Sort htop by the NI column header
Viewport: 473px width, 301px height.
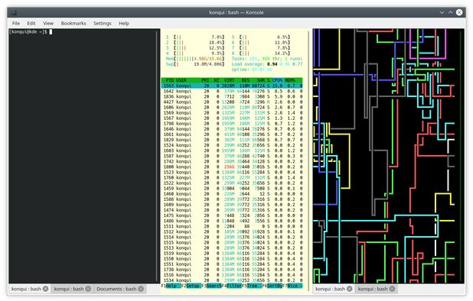tap(217, 80)
